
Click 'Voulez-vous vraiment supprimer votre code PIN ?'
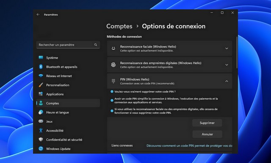pos(145,92)
